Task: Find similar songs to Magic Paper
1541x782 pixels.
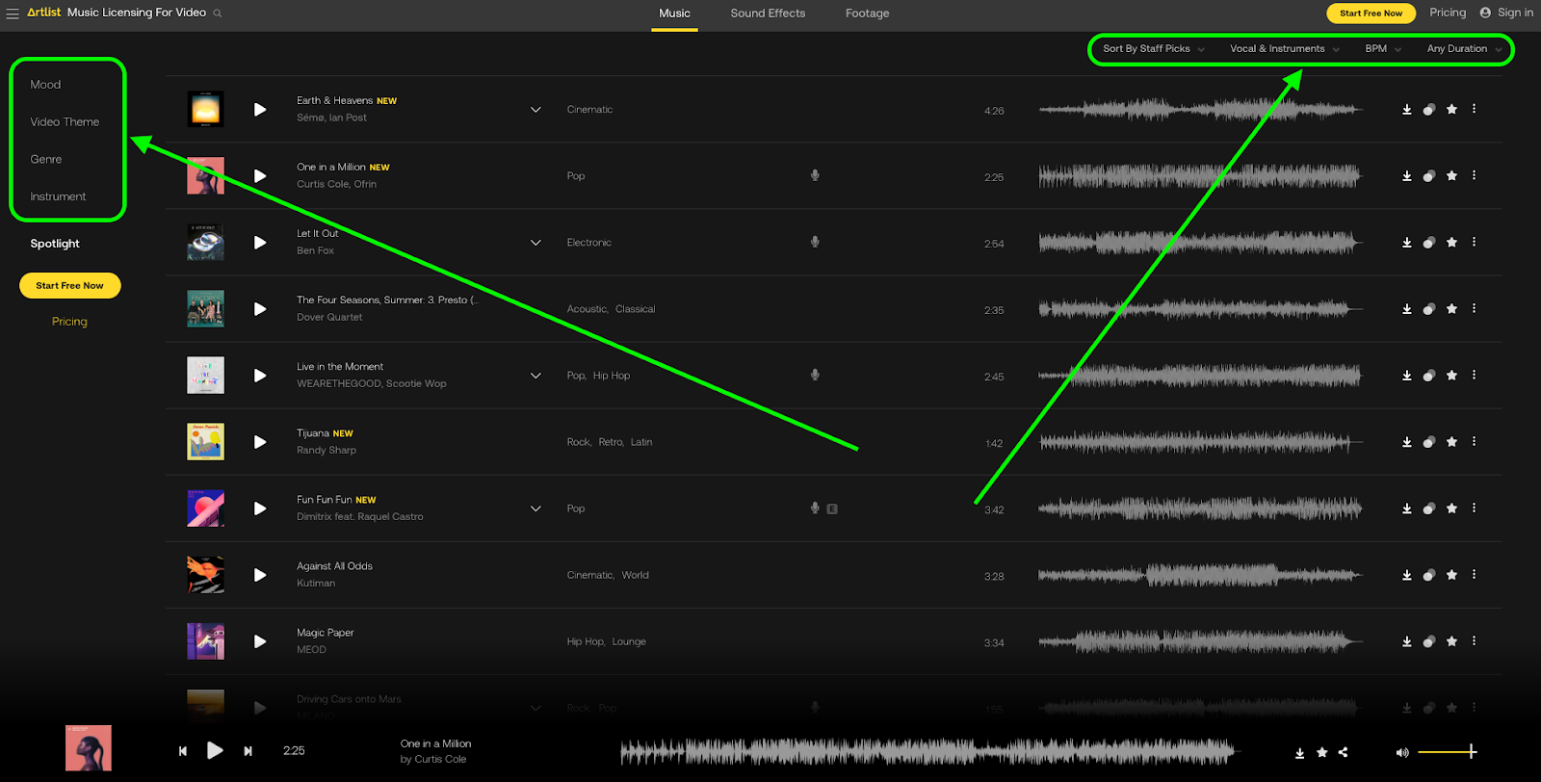Action: click(x=1429, y=641)
